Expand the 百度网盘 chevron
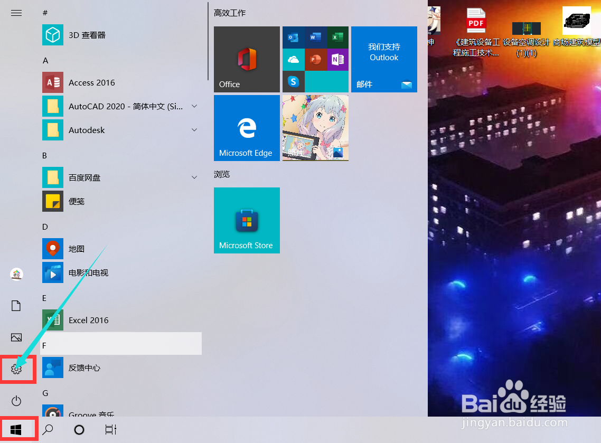This screenshot has height=443, width=601. (194, 177)
